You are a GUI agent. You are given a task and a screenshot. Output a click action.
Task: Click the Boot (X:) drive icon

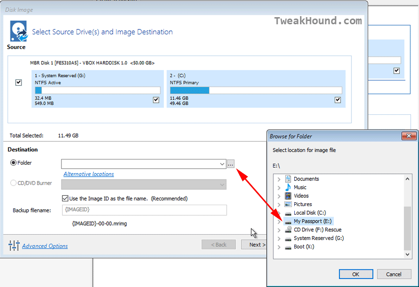click(x=288, y=247)
